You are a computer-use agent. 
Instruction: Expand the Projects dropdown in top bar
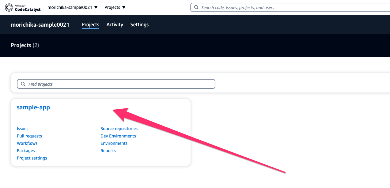tap(115, 7)
